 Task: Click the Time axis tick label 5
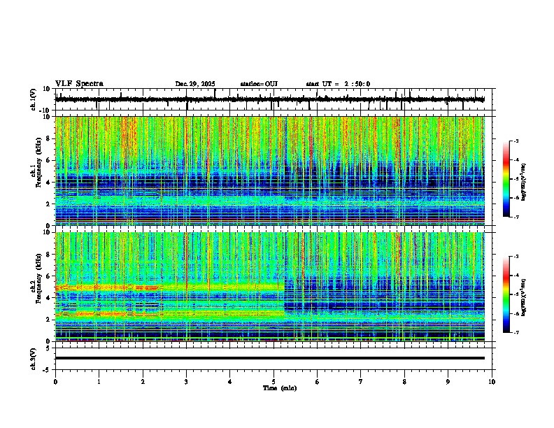pyautogui.click(x=274, y=382)
